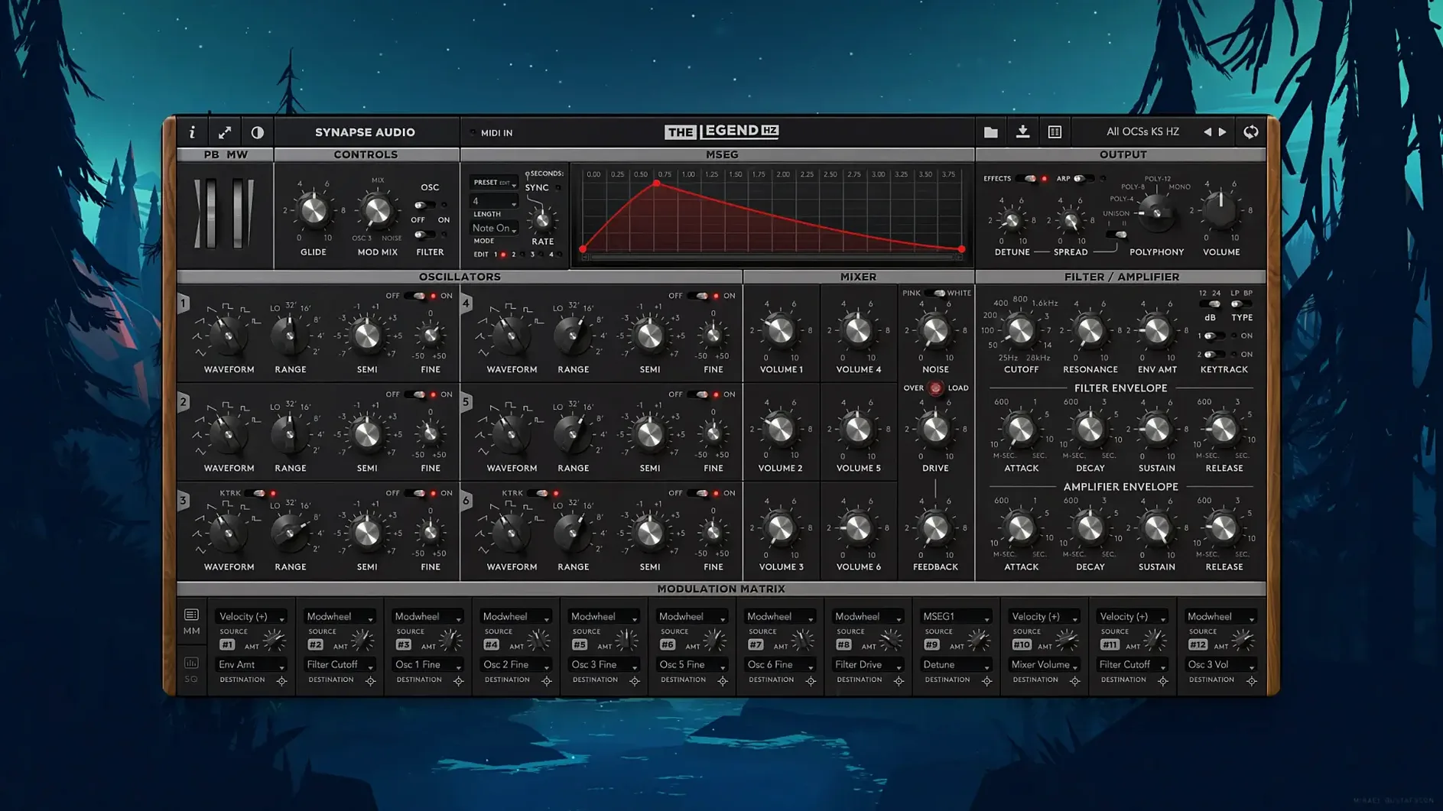
Task: Click the reload preset circular arrow icon
Action: point(1250,132)
